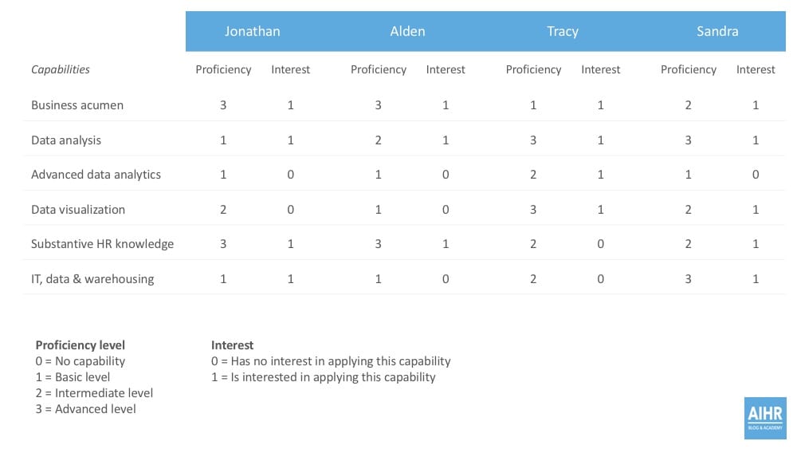Click the Interest legend heading
The image size is (797, 449).
point(233,345)
